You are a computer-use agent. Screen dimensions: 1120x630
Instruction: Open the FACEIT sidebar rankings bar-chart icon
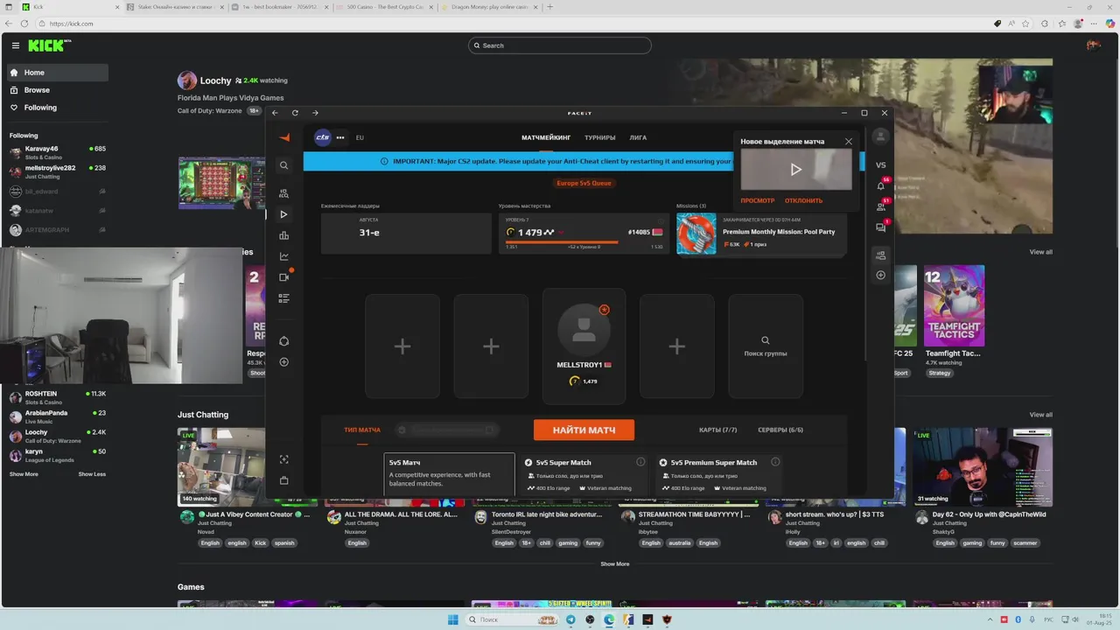283,235
